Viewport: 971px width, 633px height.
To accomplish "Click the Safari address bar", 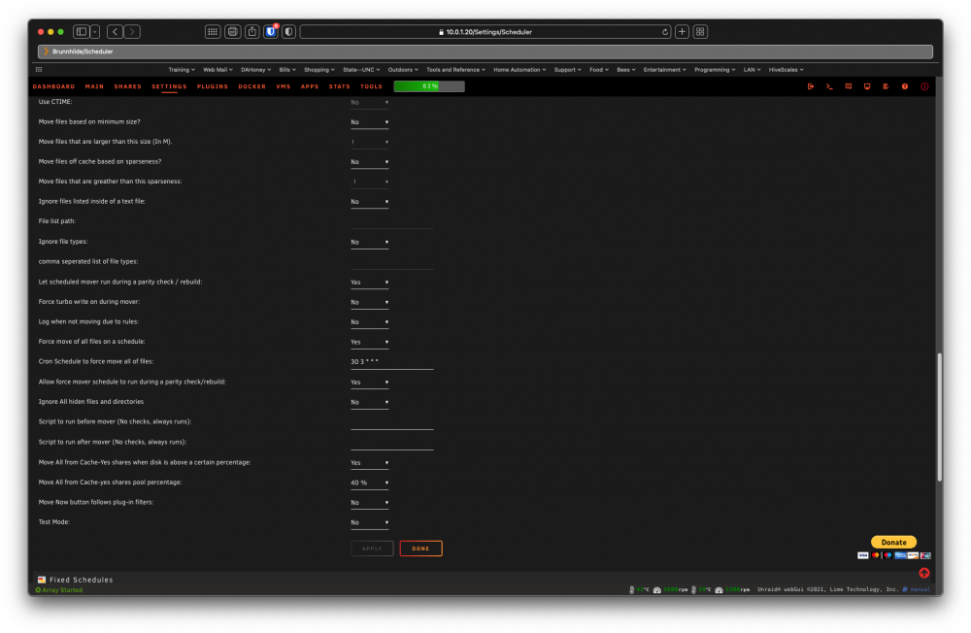I will [x=486, y=32].
